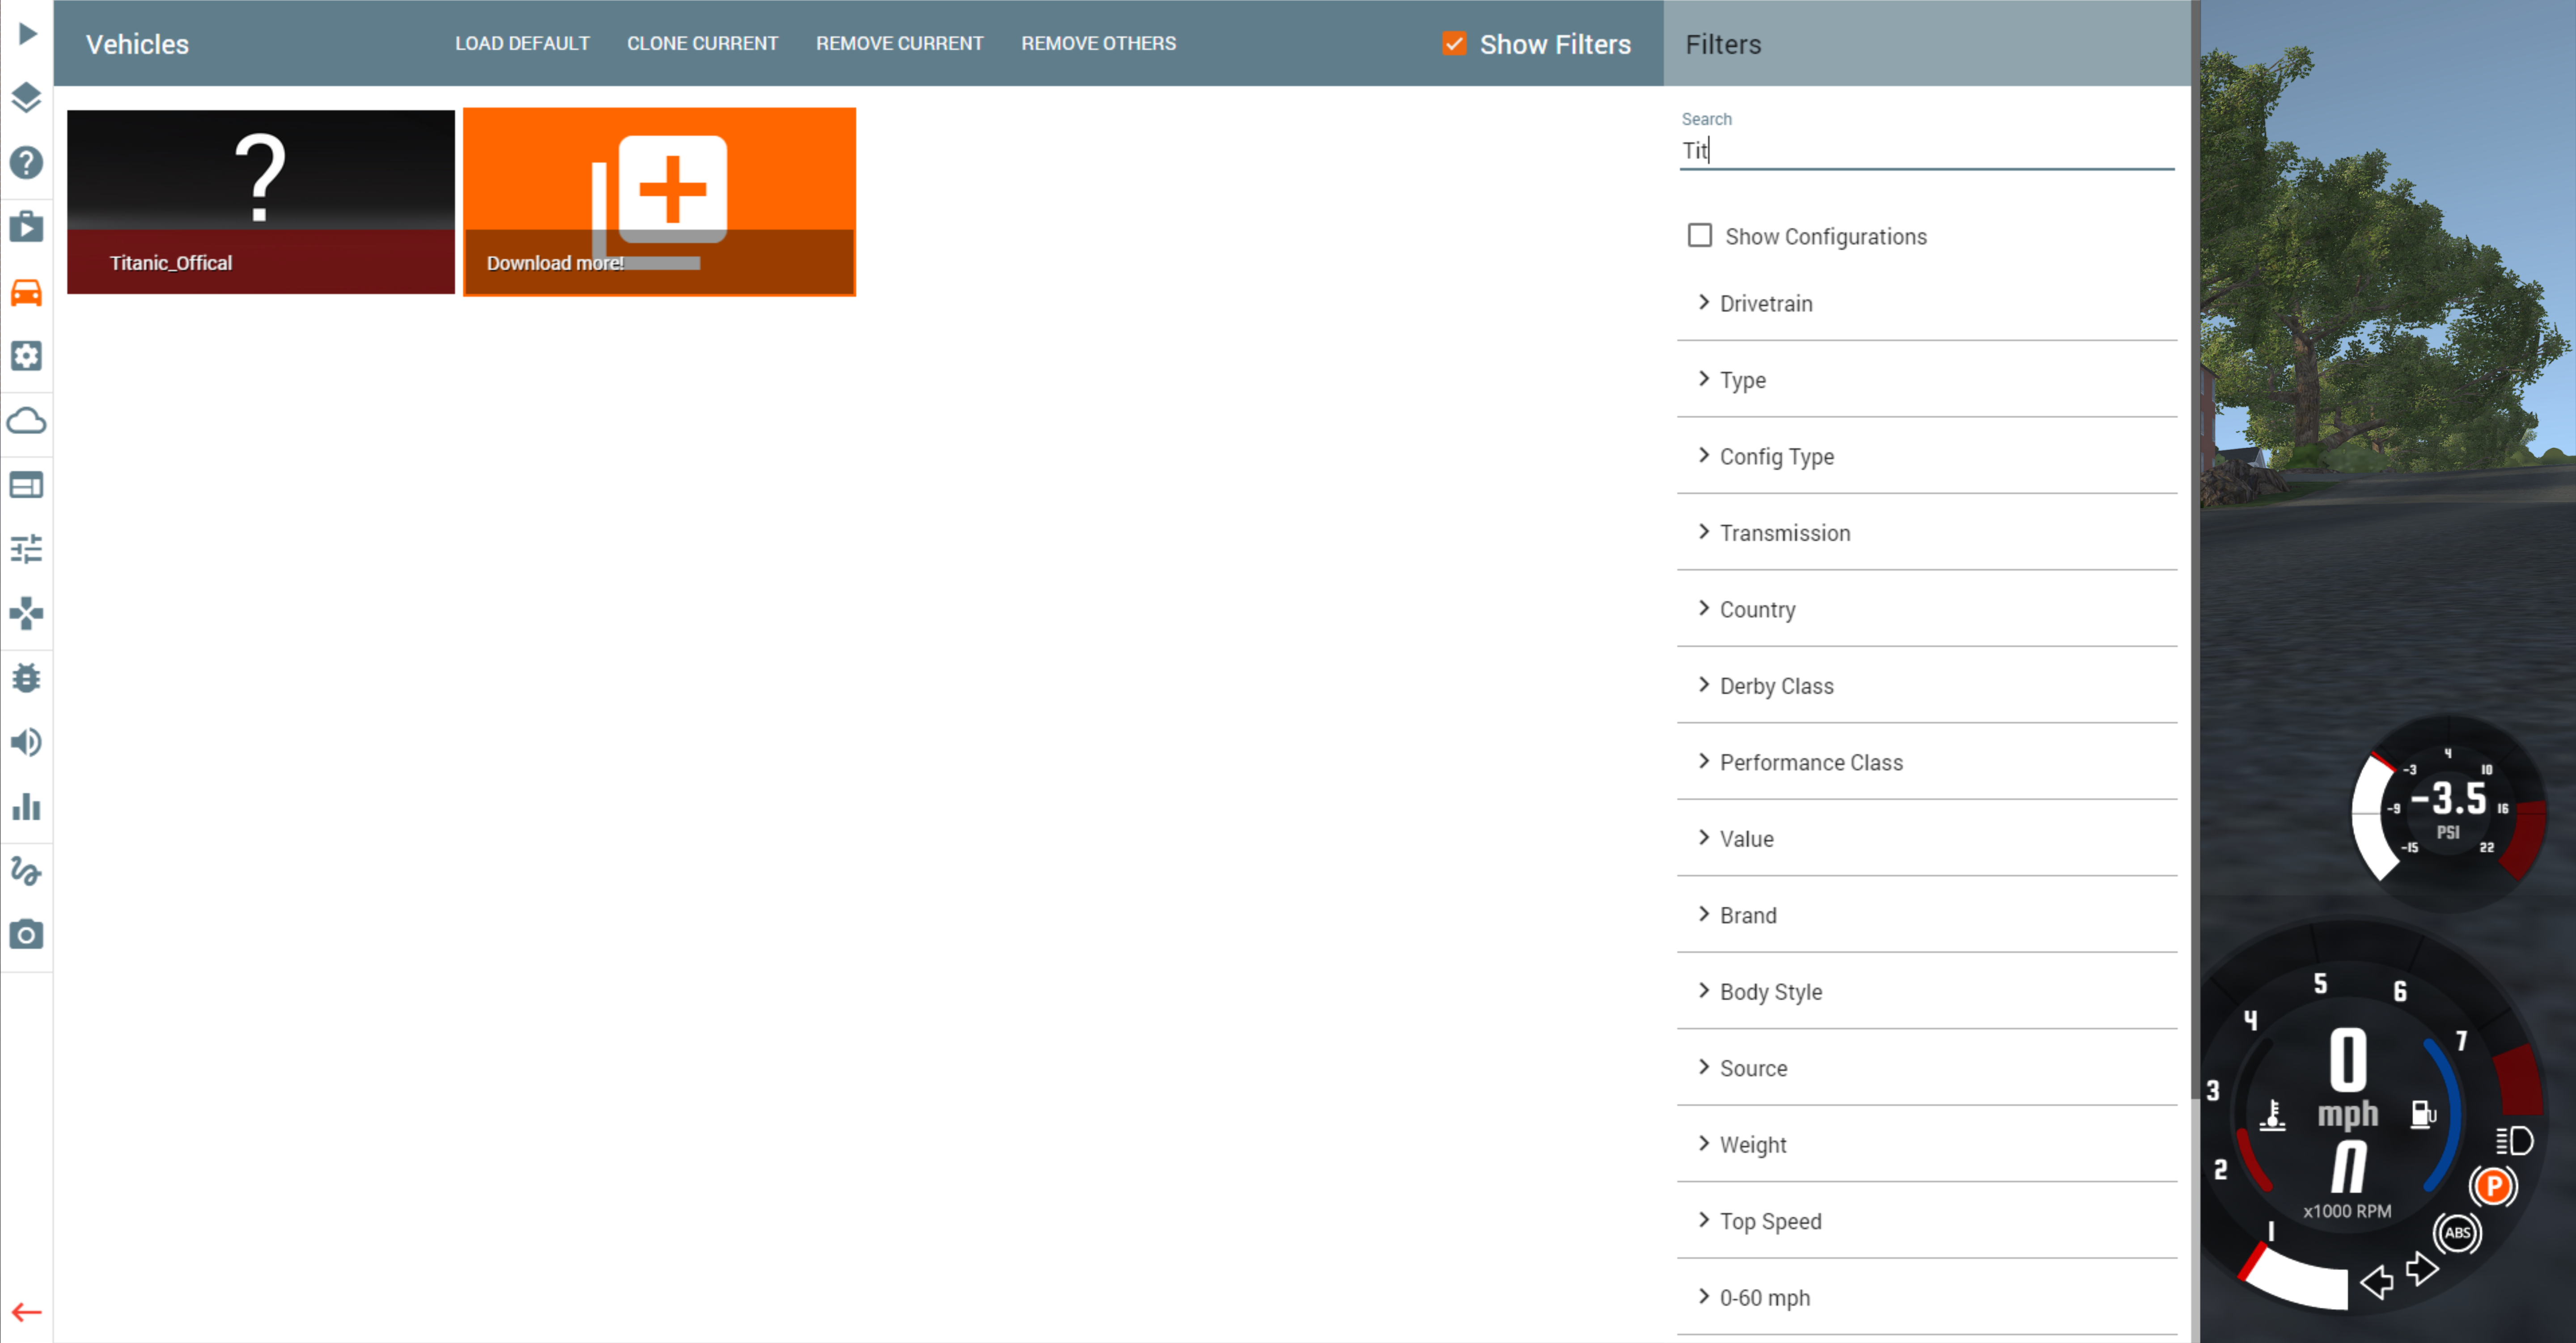Click the right turn signal arrow
This screenshot has width=2576, height=1343.
click(2422, 1269)
